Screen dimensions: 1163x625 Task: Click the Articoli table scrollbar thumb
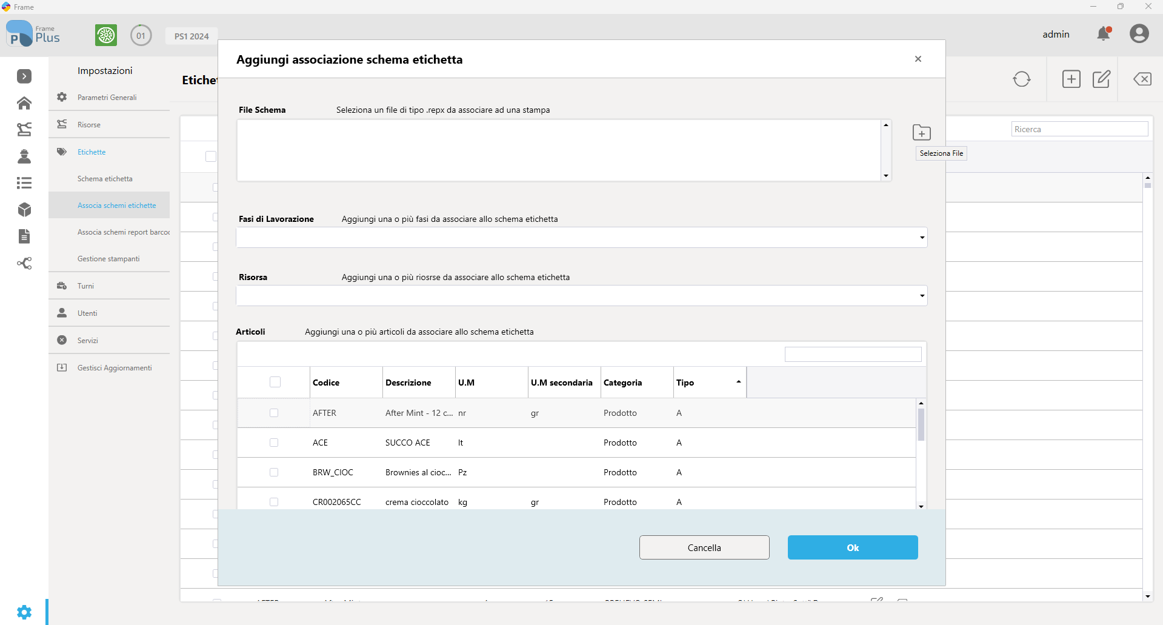(x=921, y=424)
